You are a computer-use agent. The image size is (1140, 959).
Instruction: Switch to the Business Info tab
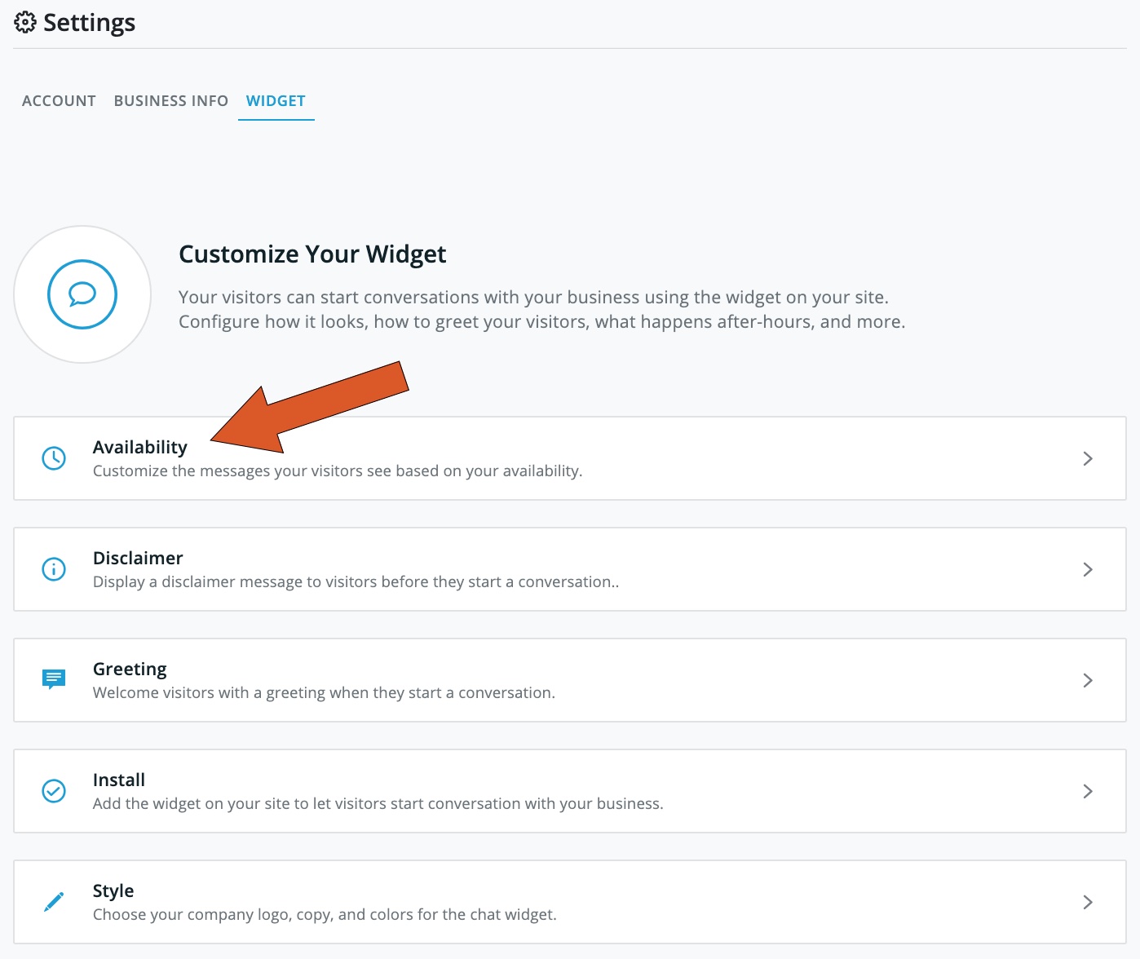(171, 101)
